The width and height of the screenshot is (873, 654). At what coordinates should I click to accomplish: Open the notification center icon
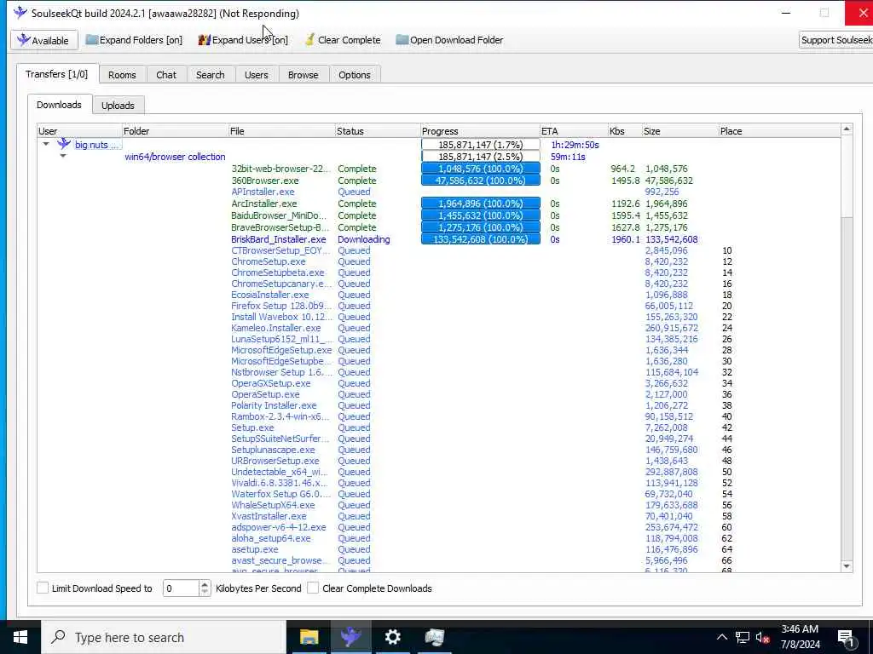pos(845,639)
